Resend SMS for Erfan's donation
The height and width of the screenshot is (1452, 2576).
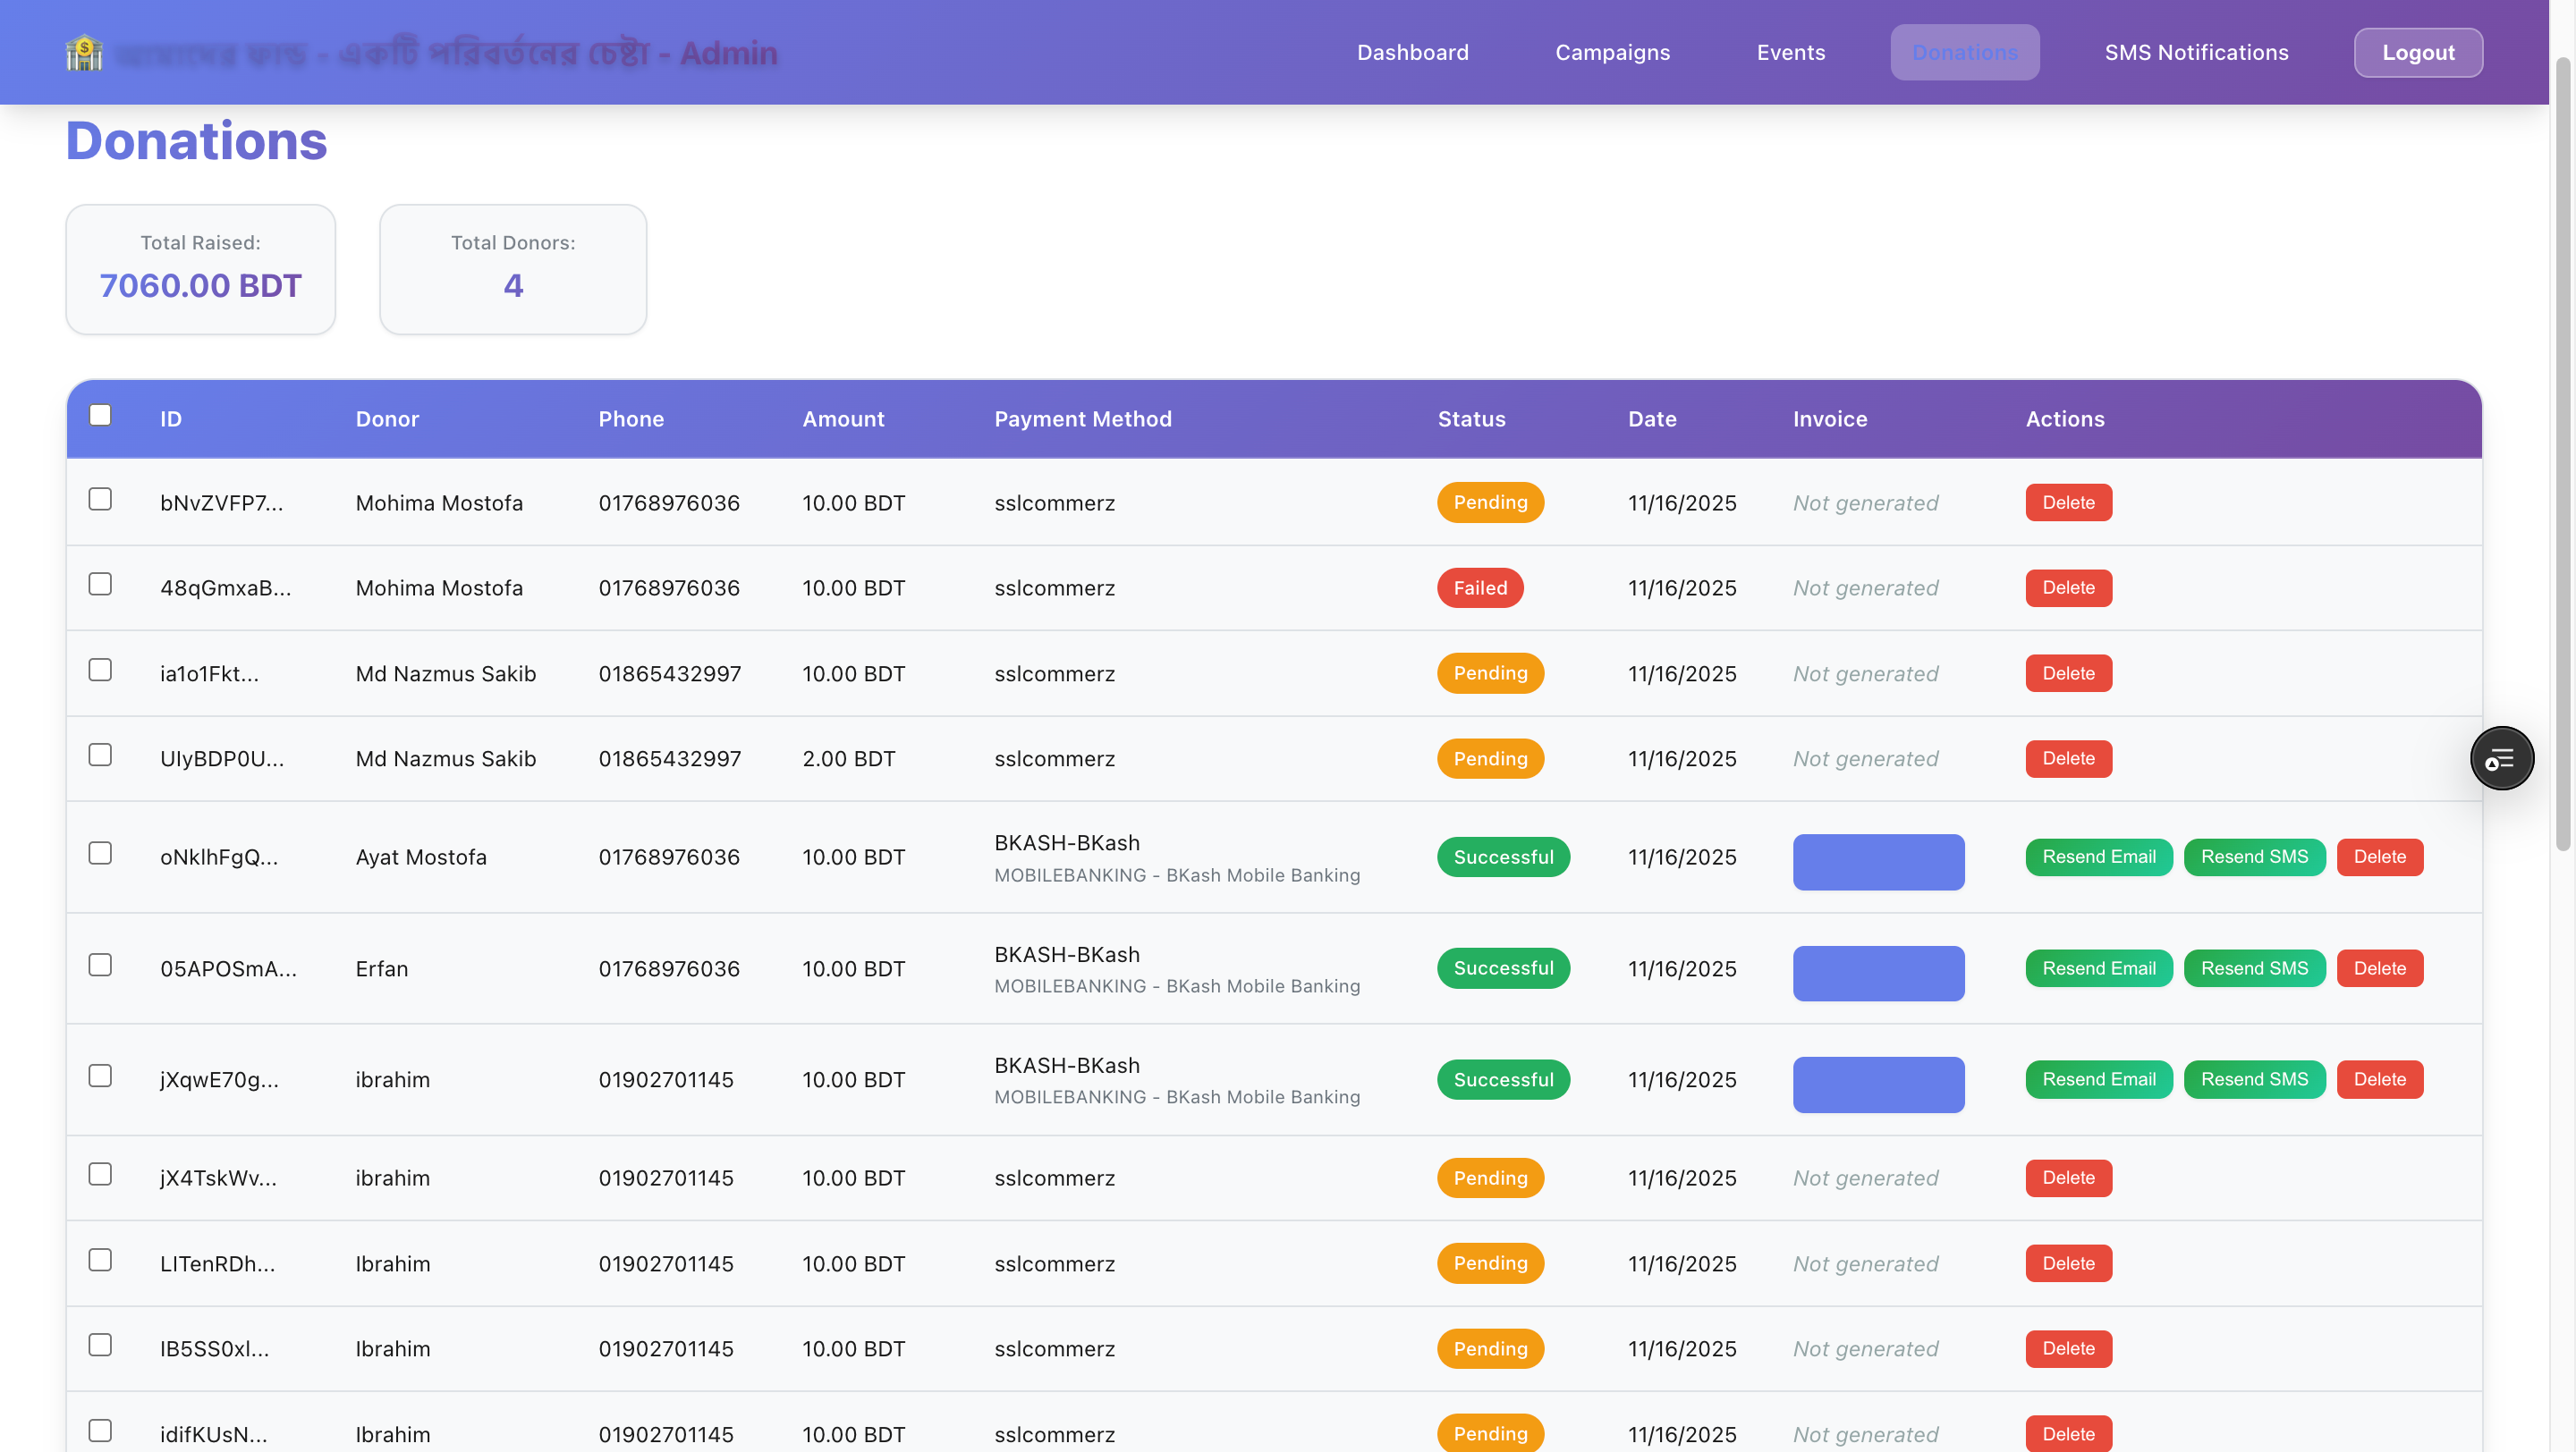(x=2254, y=969)
